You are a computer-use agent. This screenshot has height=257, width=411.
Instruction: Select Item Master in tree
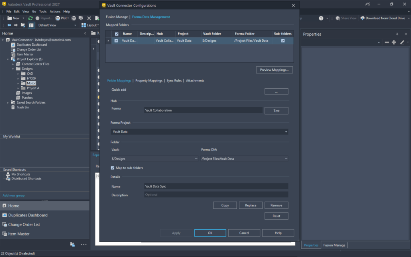click(x=25, y=54)
